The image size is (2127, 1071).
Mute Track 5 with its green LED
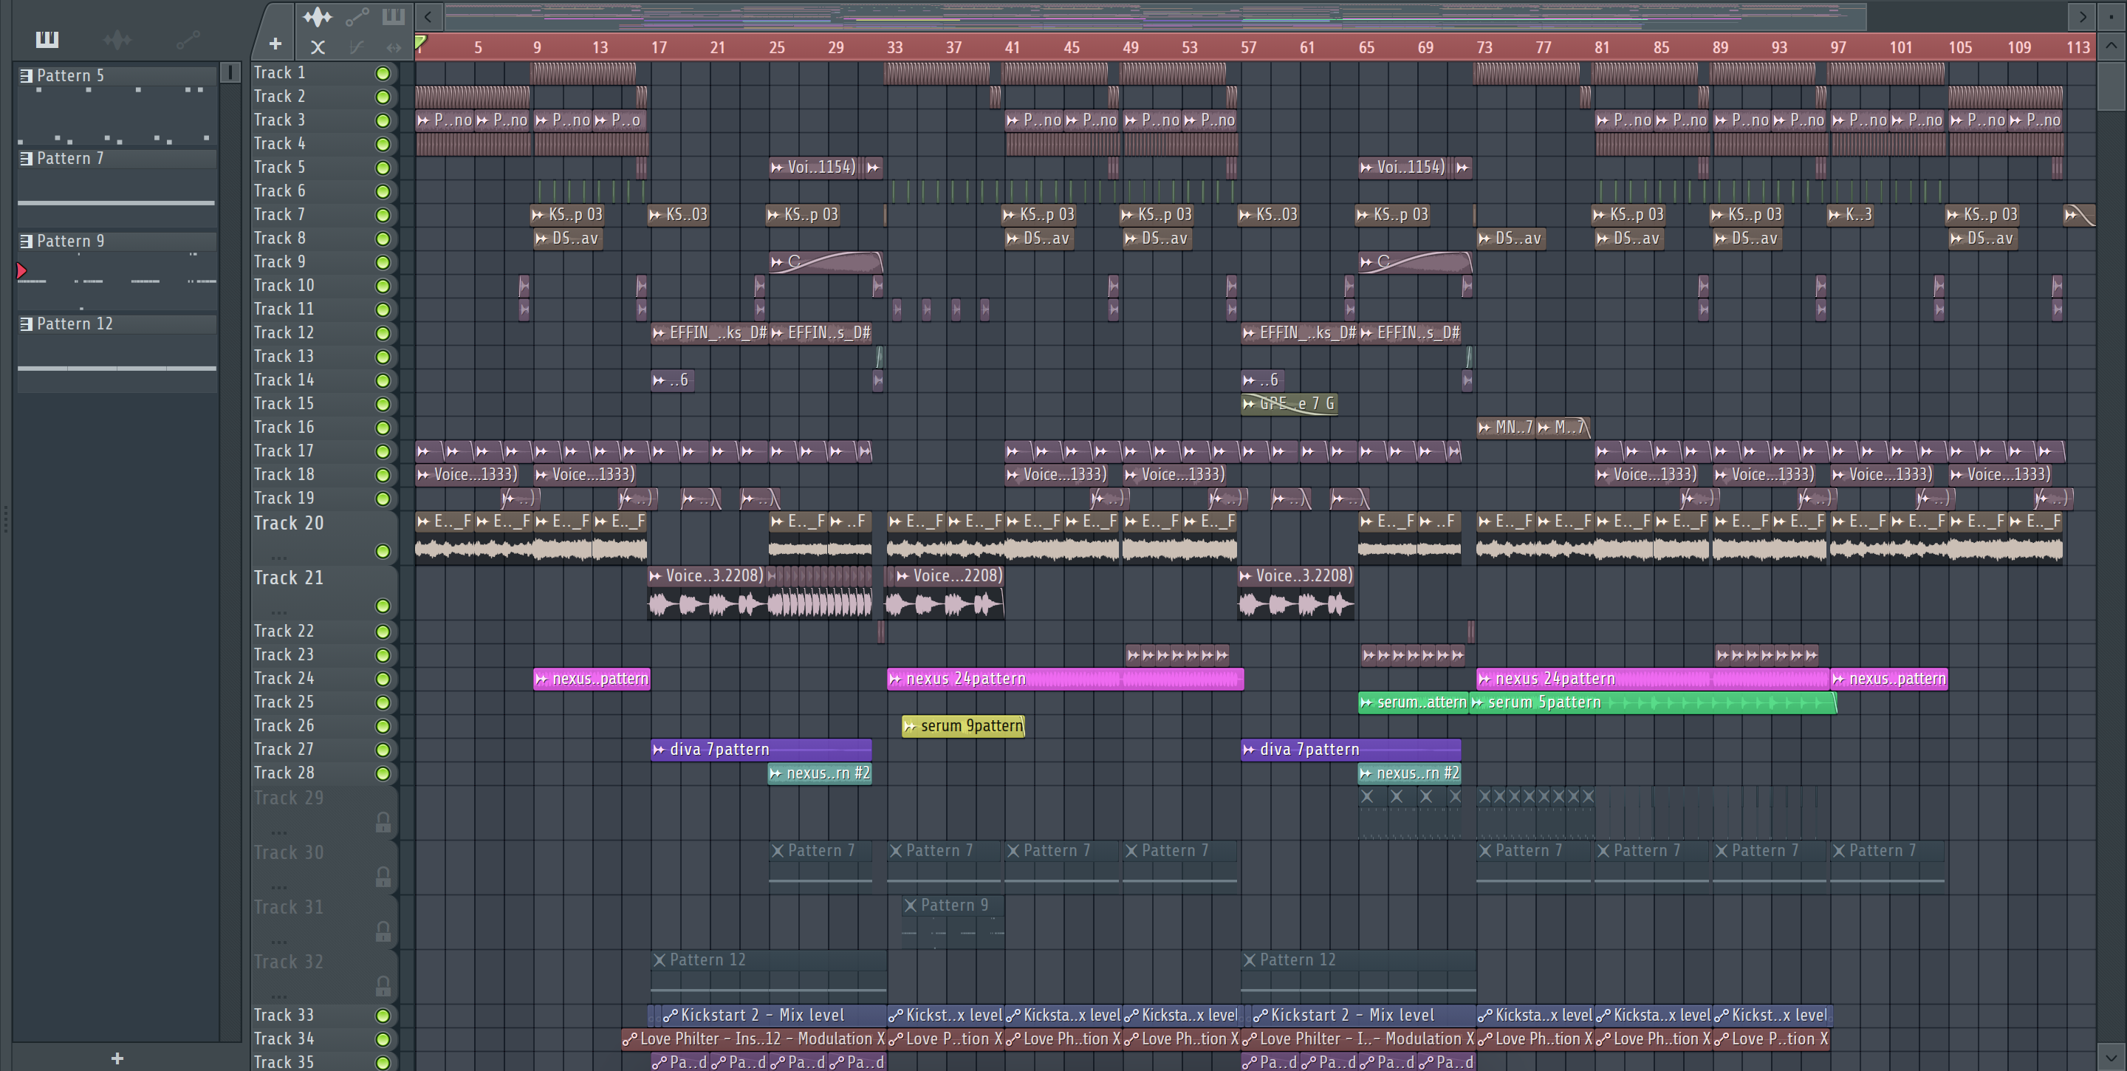click(383, 168)
